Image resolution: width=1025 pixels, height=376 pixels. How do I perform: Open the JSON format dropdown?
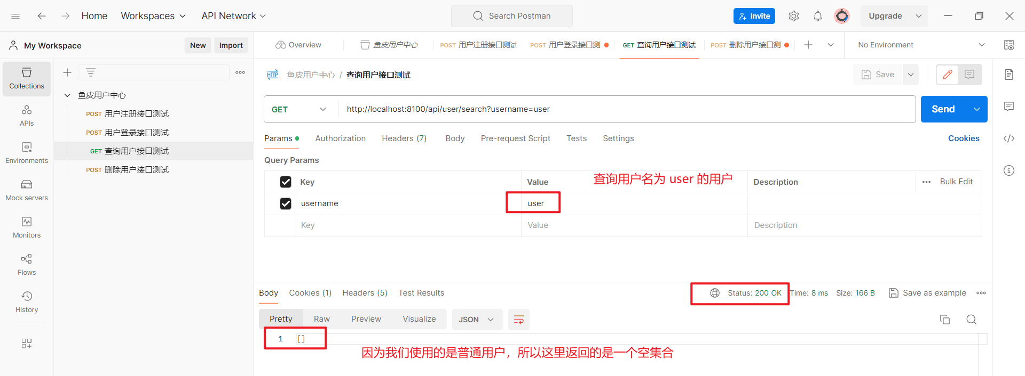click(477, 320)
